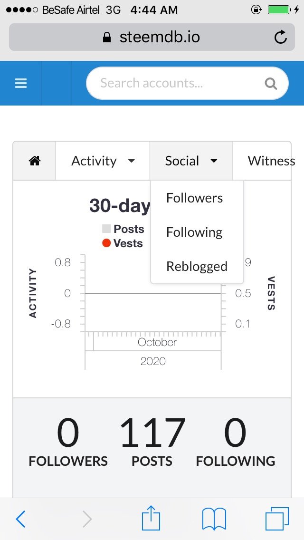Collapse the Social dropdown
Image resolution: width=304 pixels, height=540 pixels.
pos(191,161)
